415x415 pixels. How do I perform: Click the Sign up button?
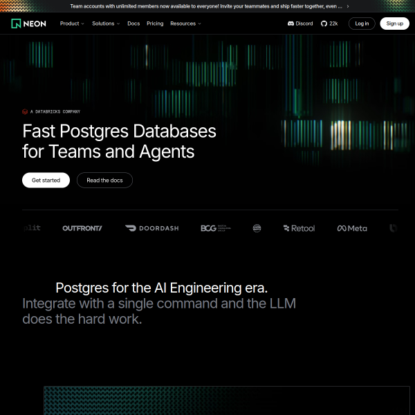[x=395, y=24]
